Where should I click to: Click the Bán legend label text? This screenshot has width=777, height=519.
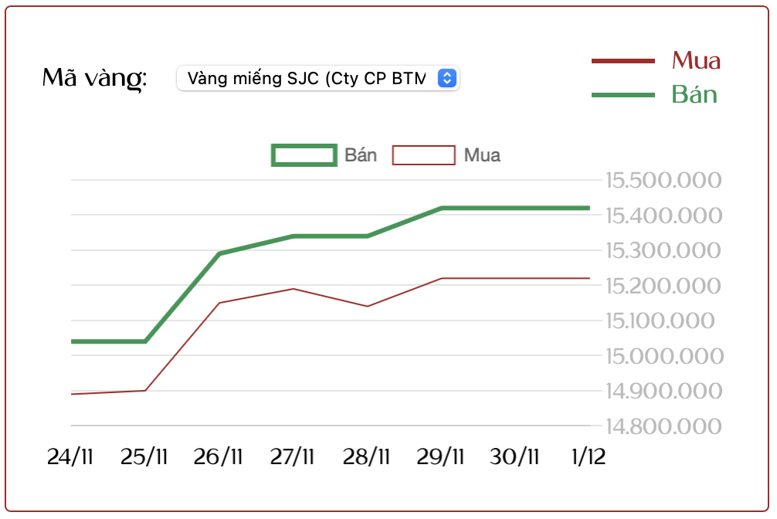(359, 154)
